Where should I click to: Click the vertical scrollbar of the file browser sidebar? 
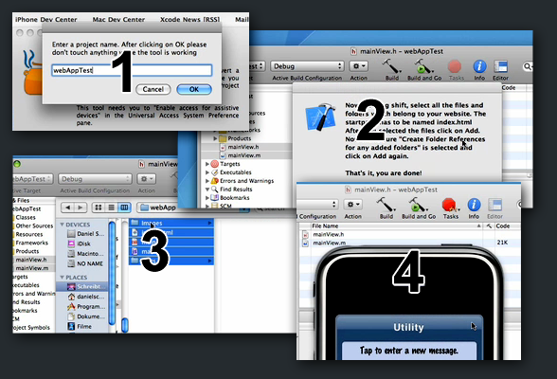click(112, 274)
